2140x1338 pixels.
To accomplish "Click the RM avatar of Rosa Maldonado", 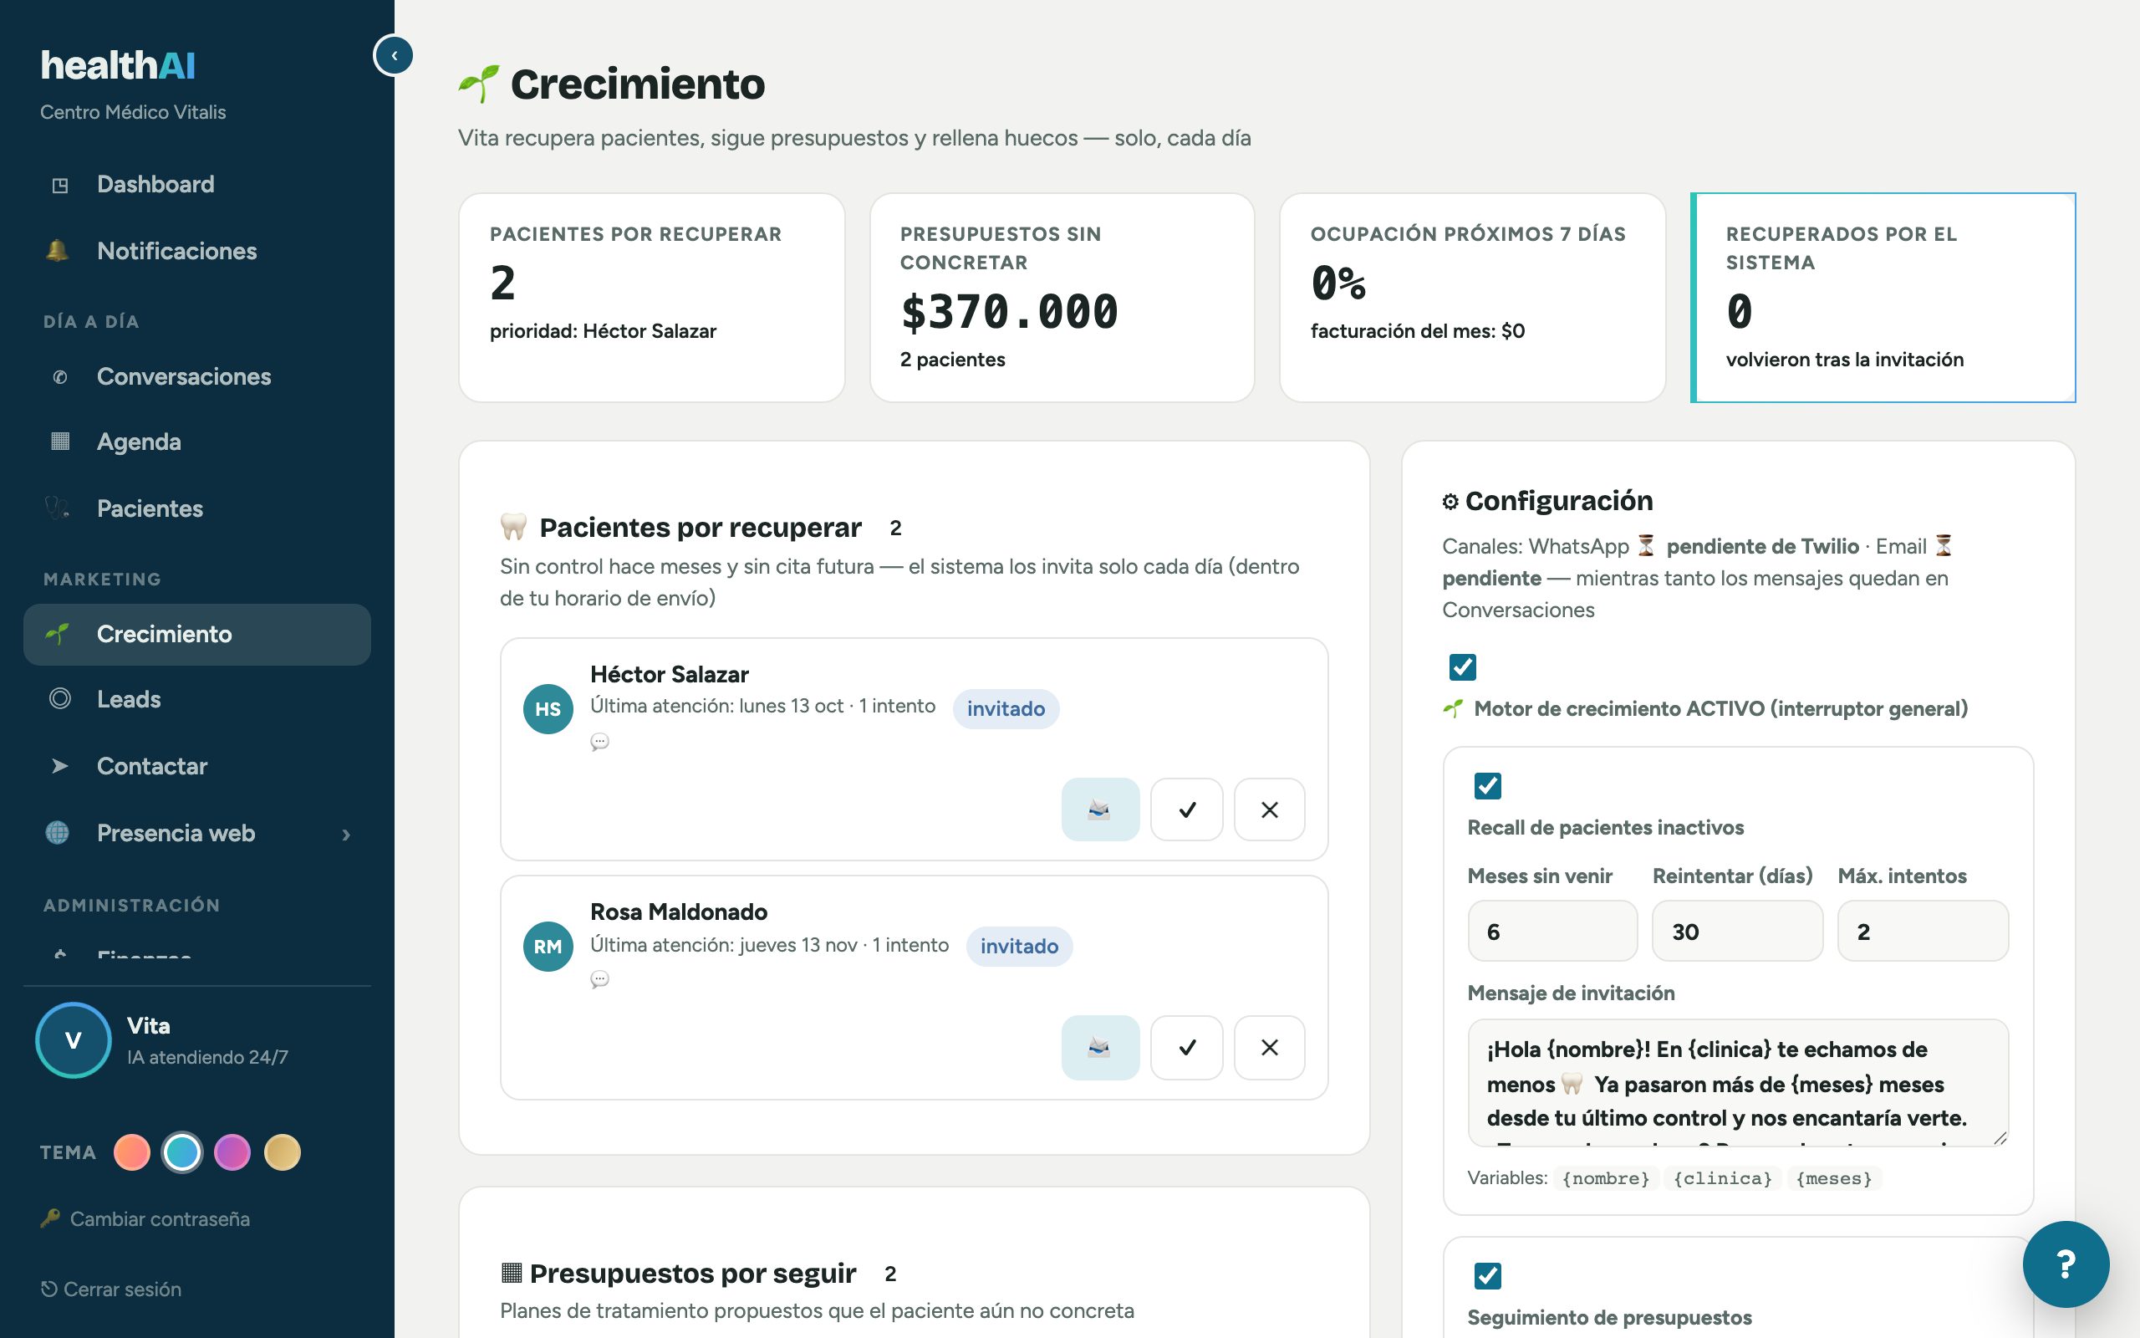I will [548, 947].
